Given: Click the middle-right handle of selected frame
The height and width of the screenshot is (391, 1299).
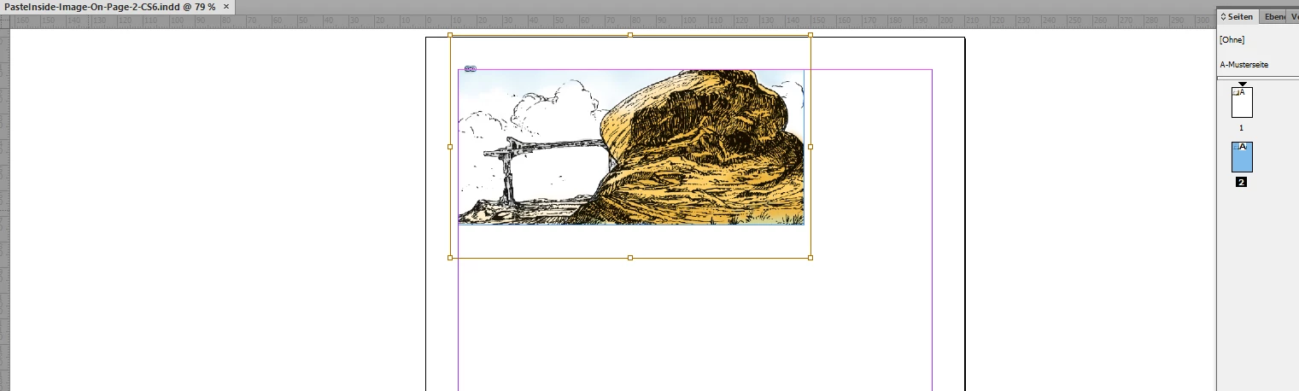Looking at the screenshot, I should 810,147.
